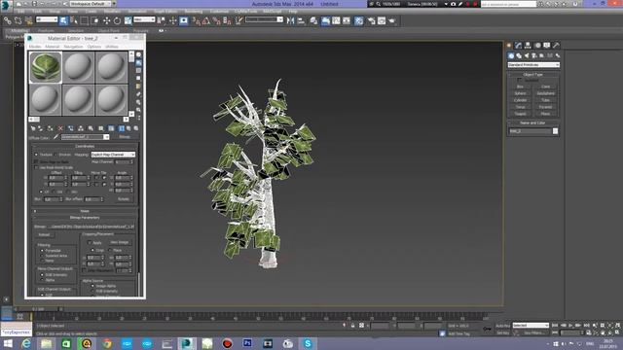
Task: Click red Reset Map/Material icon
Action: tap(60, 128)
